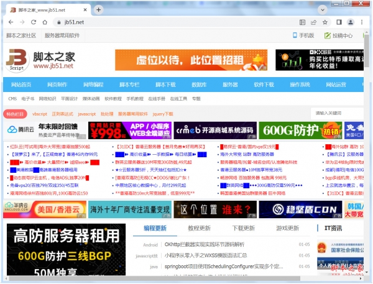
Task: Switch to the 下载更新 tab
Action: [x=243, y=228]
